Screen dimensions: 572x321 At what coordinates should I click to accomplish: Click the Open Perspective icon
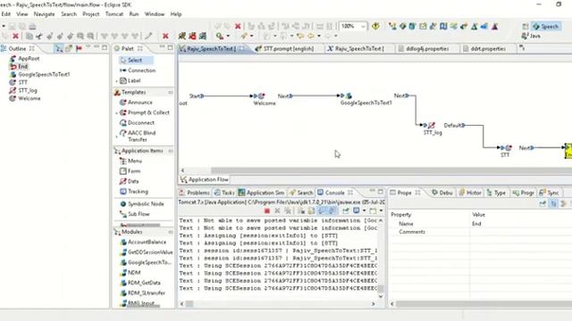[x=526, y=26]
